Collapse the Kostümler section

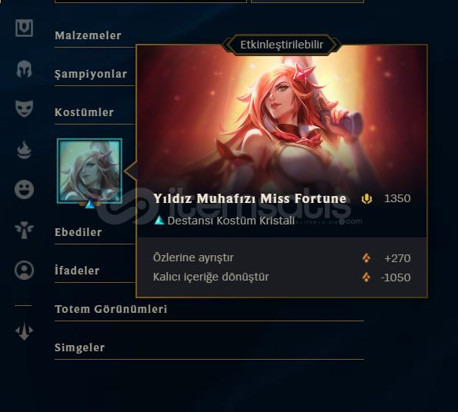tap(84, 112)
